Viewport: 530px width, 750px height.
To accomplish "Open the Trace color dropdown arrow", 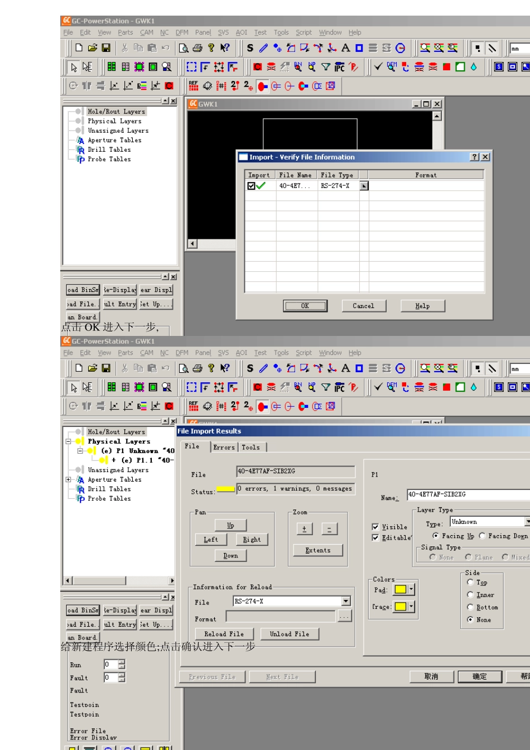I will click(x=411, y=607).
